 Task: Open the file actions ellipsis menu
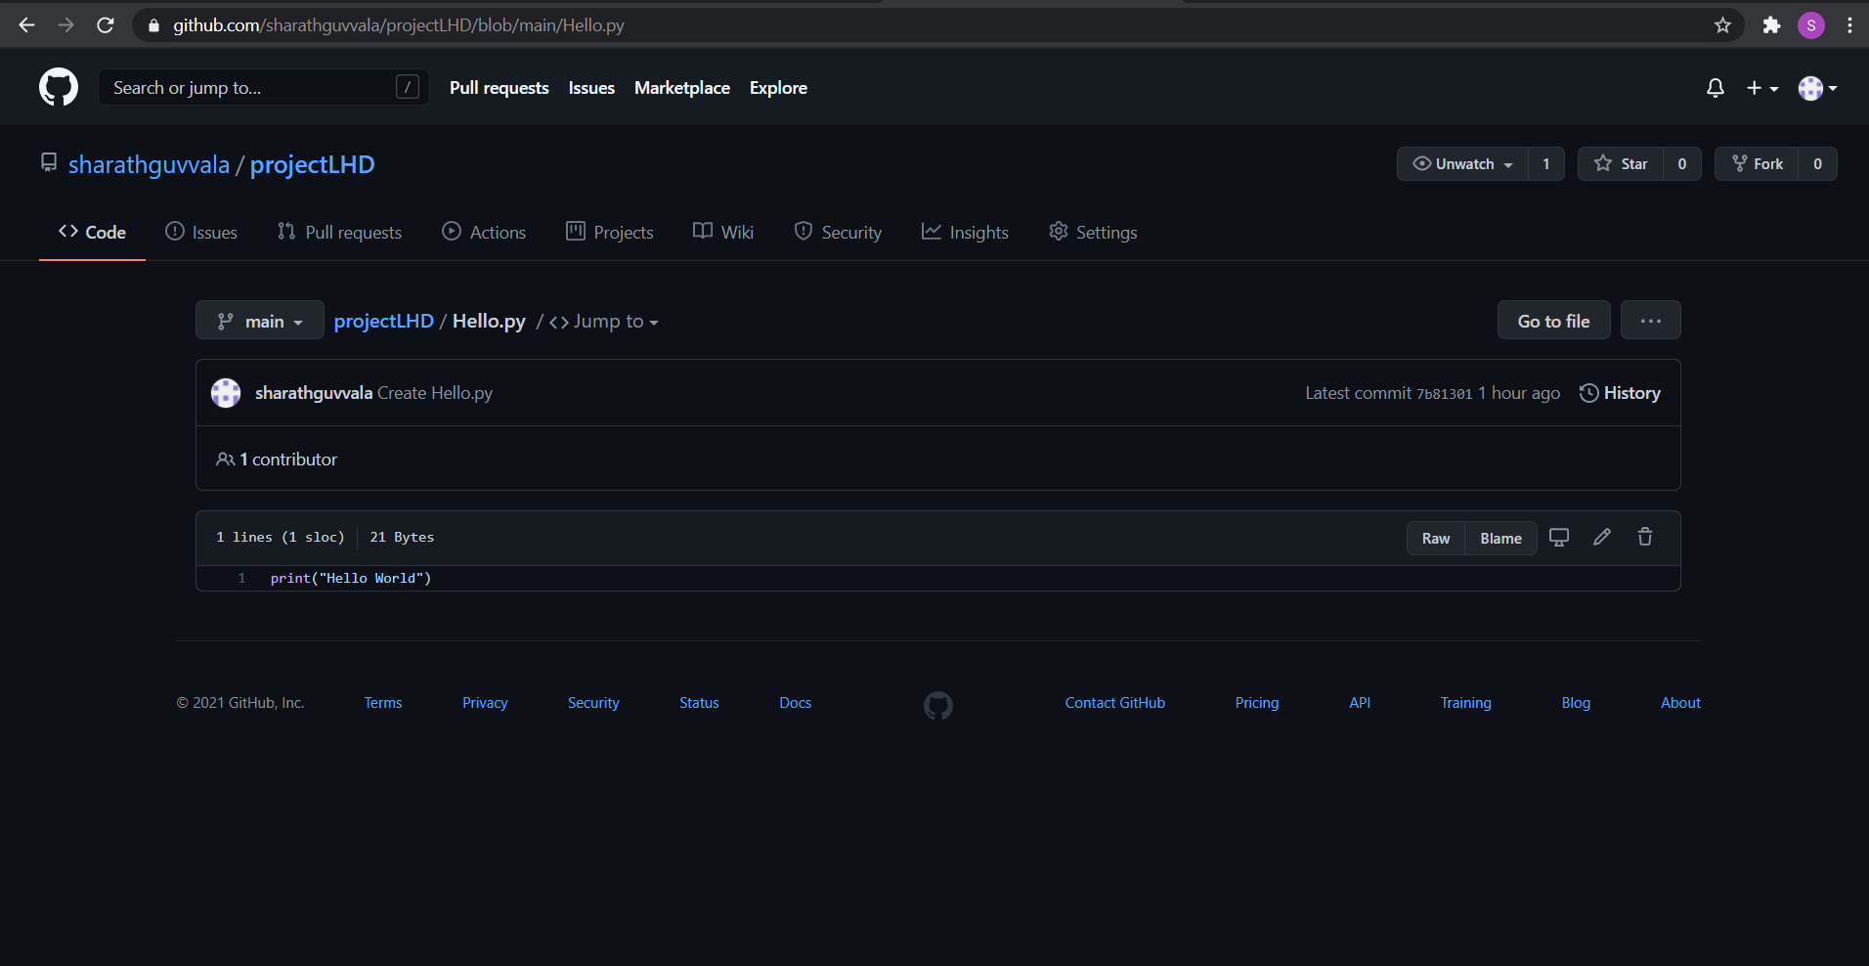click(1651, 320)
